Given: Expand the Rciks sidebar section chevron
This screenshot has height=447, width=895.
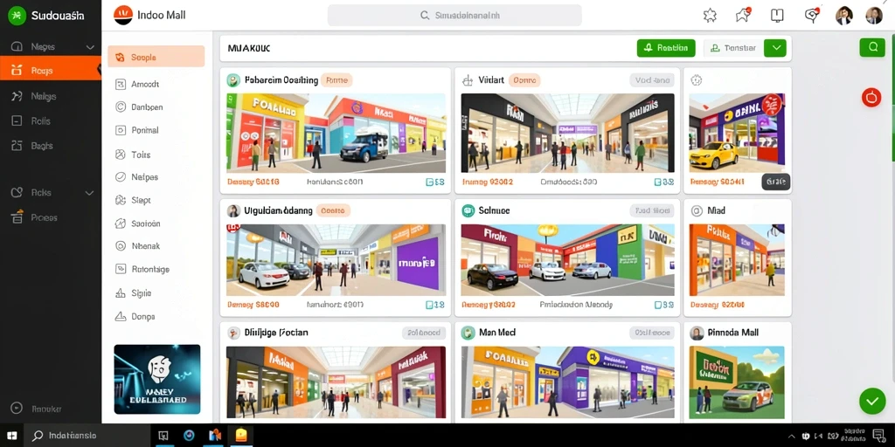Looking at the screenshot, I should coord(90,193).
